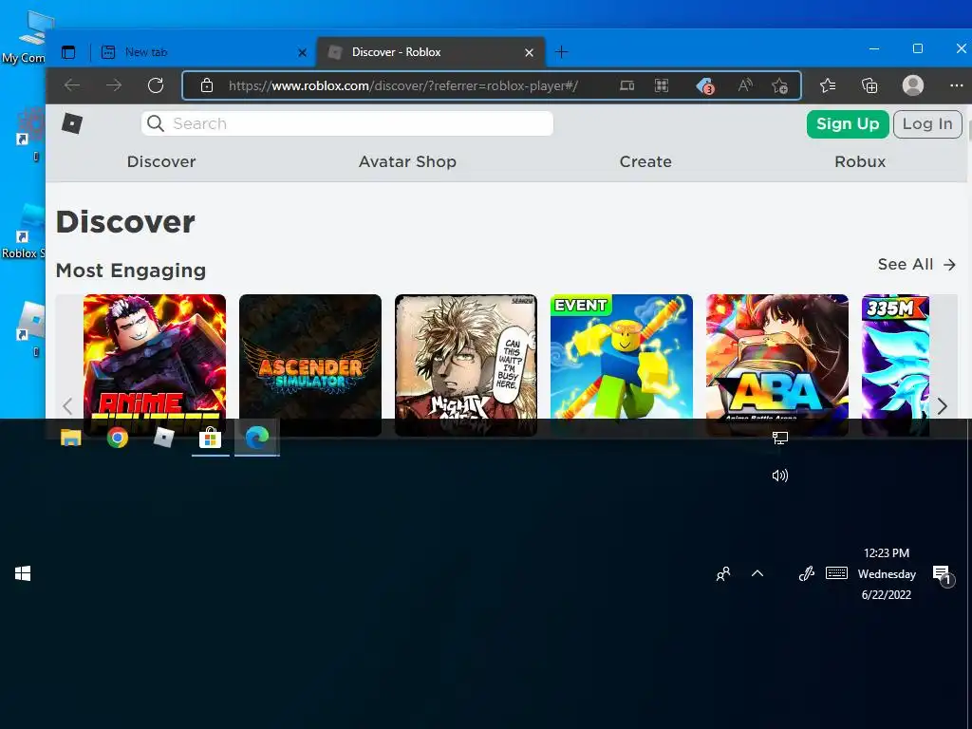Open the People icon on taskbar
Image resolution: width=972 pixels, height=729 pixels.
point(722,574)
